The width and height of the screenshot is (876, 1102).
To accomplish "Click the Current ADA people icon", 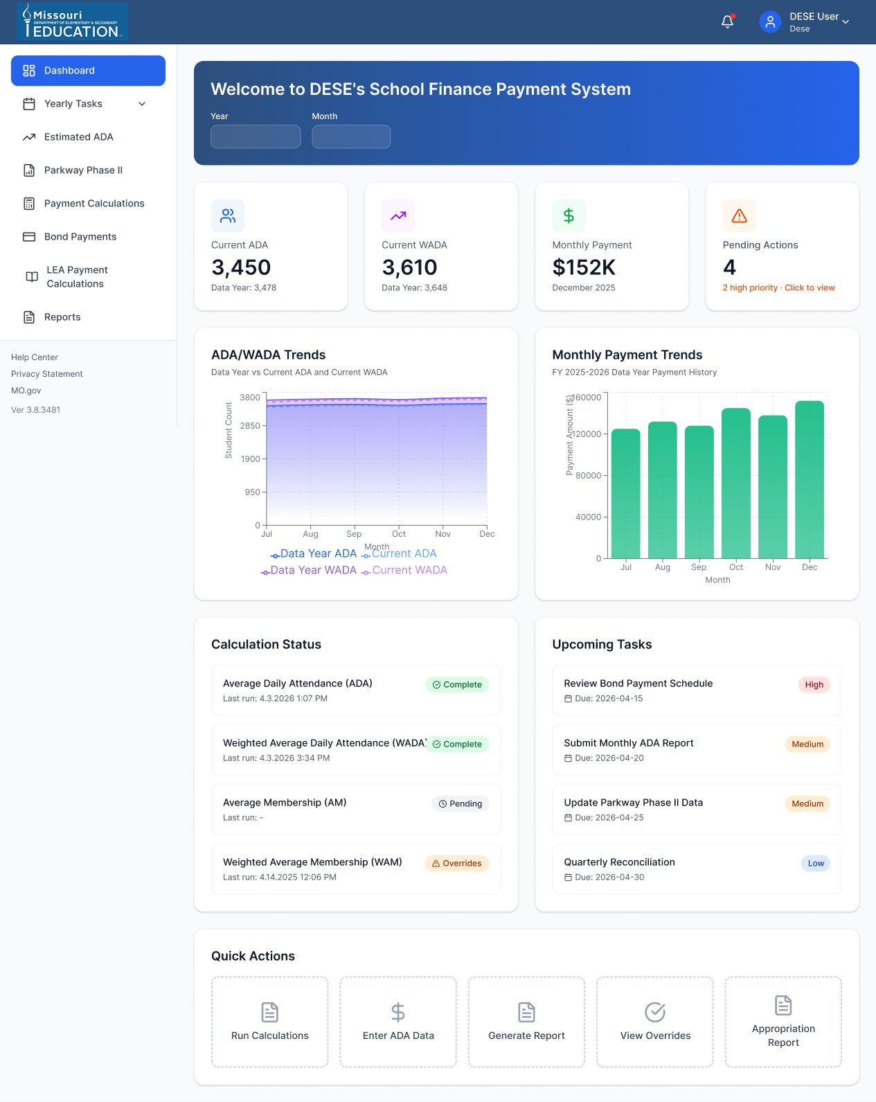I will pos(228,216).
